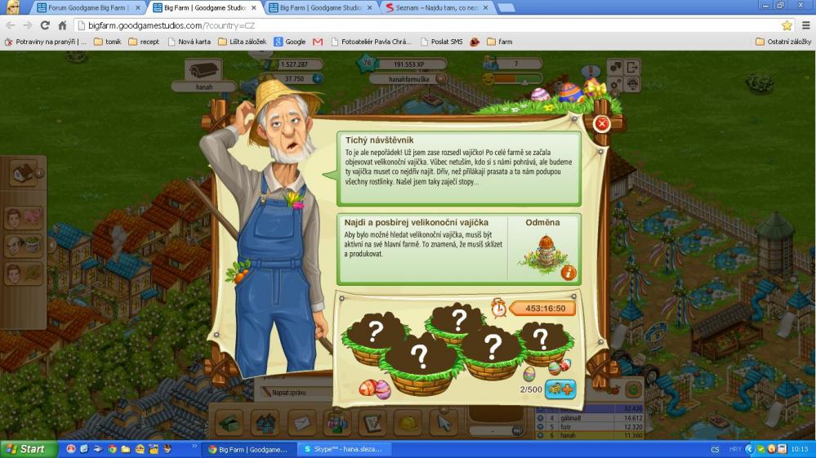Viewport: 816px width, 458px height.
Task: Open a new browser tab
Action: (x=506, y=8)
